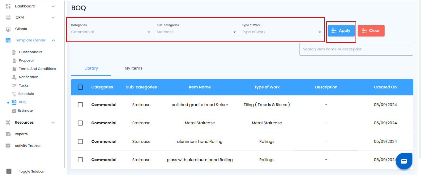422x175 pixels.
Task: Select the Metal Staircase row checkbox
Action: (80, 123)
